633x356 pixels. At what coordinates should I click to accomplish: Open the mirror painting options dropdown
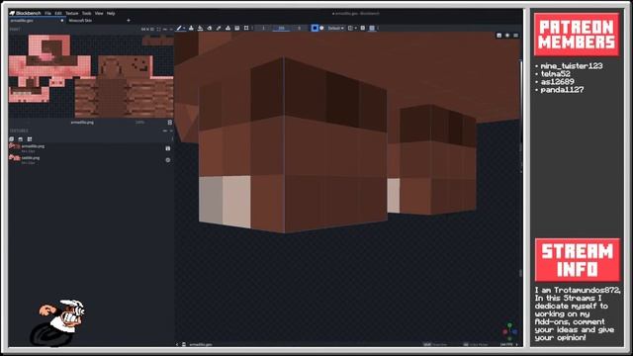[352, 28]
